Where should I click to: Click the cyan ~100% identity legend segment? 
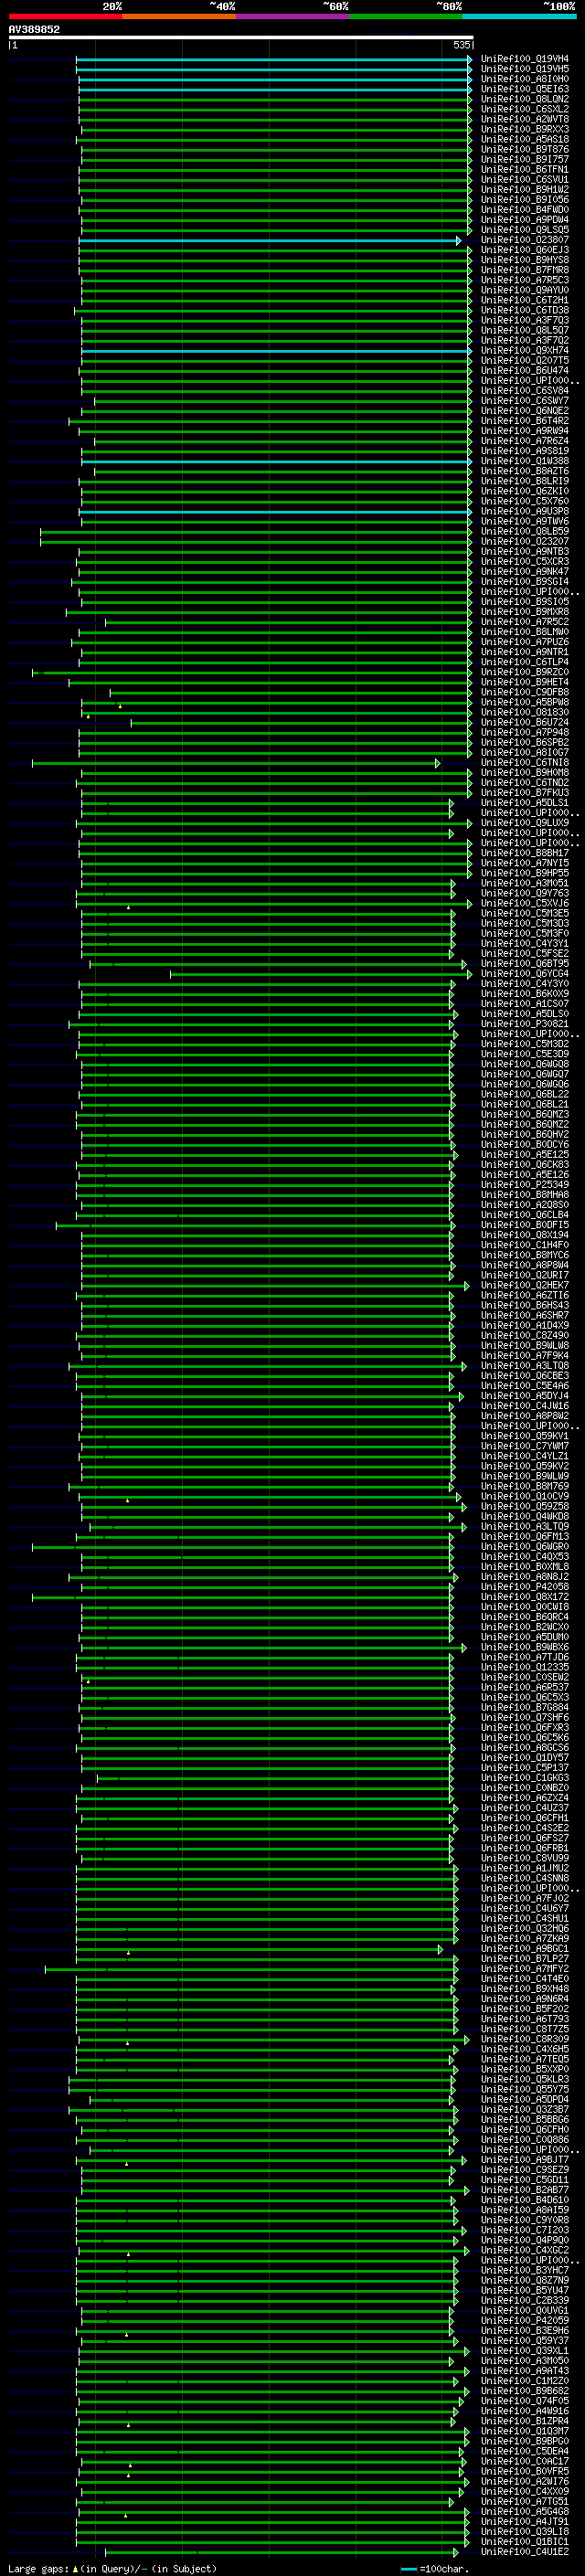coord(518,16)
